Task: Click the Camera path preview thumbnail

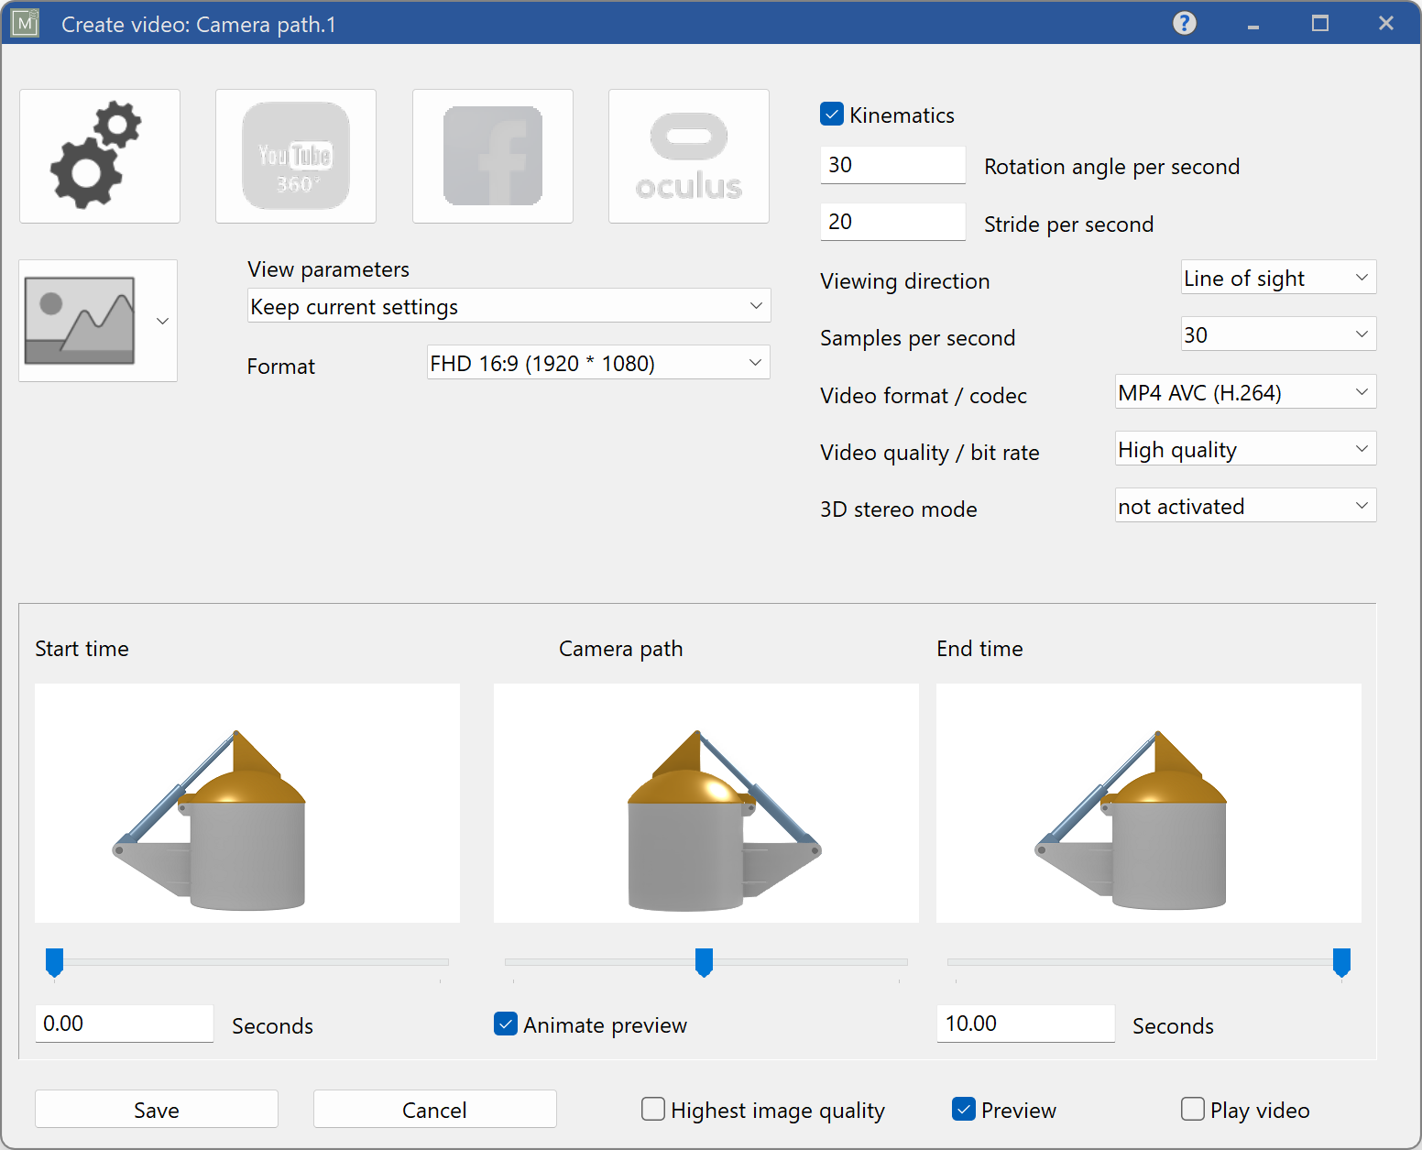Action: click(x=706, y=803)
